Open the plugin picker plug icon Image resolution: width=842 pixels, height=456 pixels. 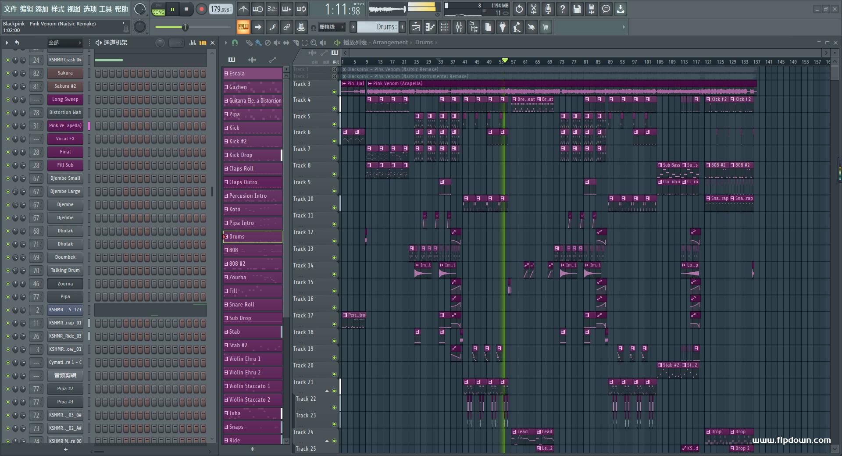click(503, 27)
